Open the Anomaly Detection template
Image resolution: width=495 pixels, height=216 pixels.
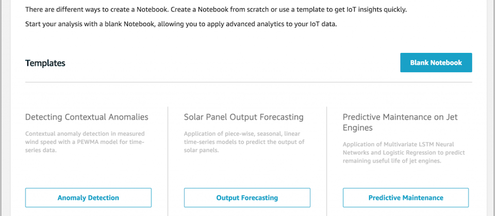88,197
